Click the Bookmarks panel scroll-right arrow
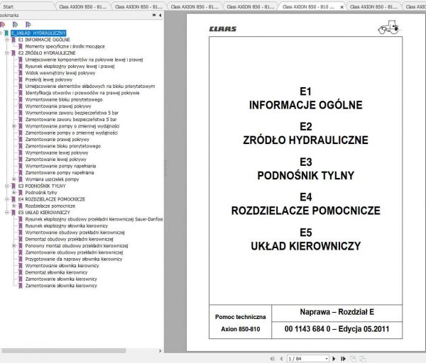Screen dimensions: 426x363 pyautogui.click(x=160, y=351)
